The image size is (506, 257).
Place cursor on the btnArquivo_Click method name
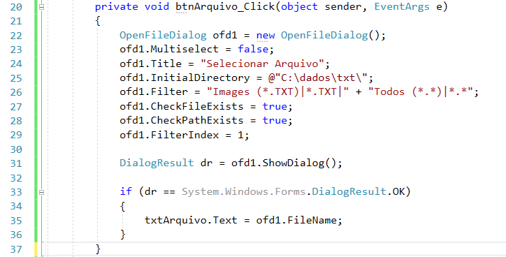coord(225,6)
